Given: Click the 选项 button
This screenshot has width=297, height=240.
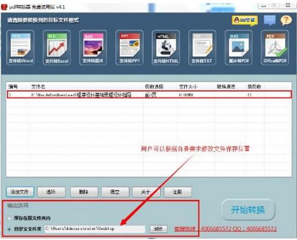Looking at the screenshot, I should coord(51,192).
